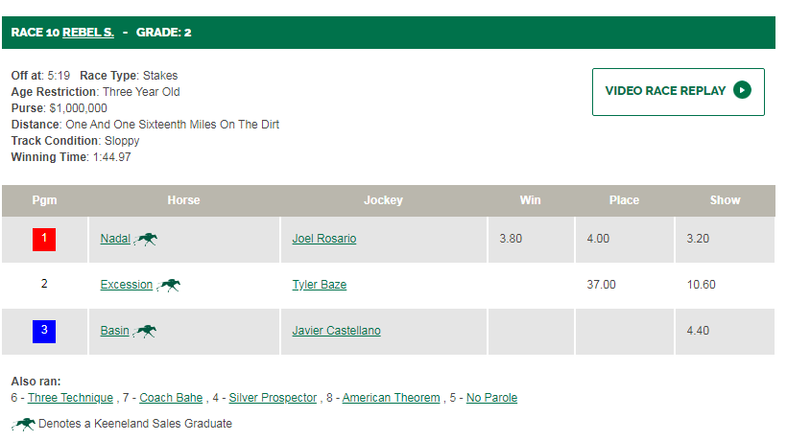
Task: Click the blue program number 3 square
Action: [x=44, y=332]
